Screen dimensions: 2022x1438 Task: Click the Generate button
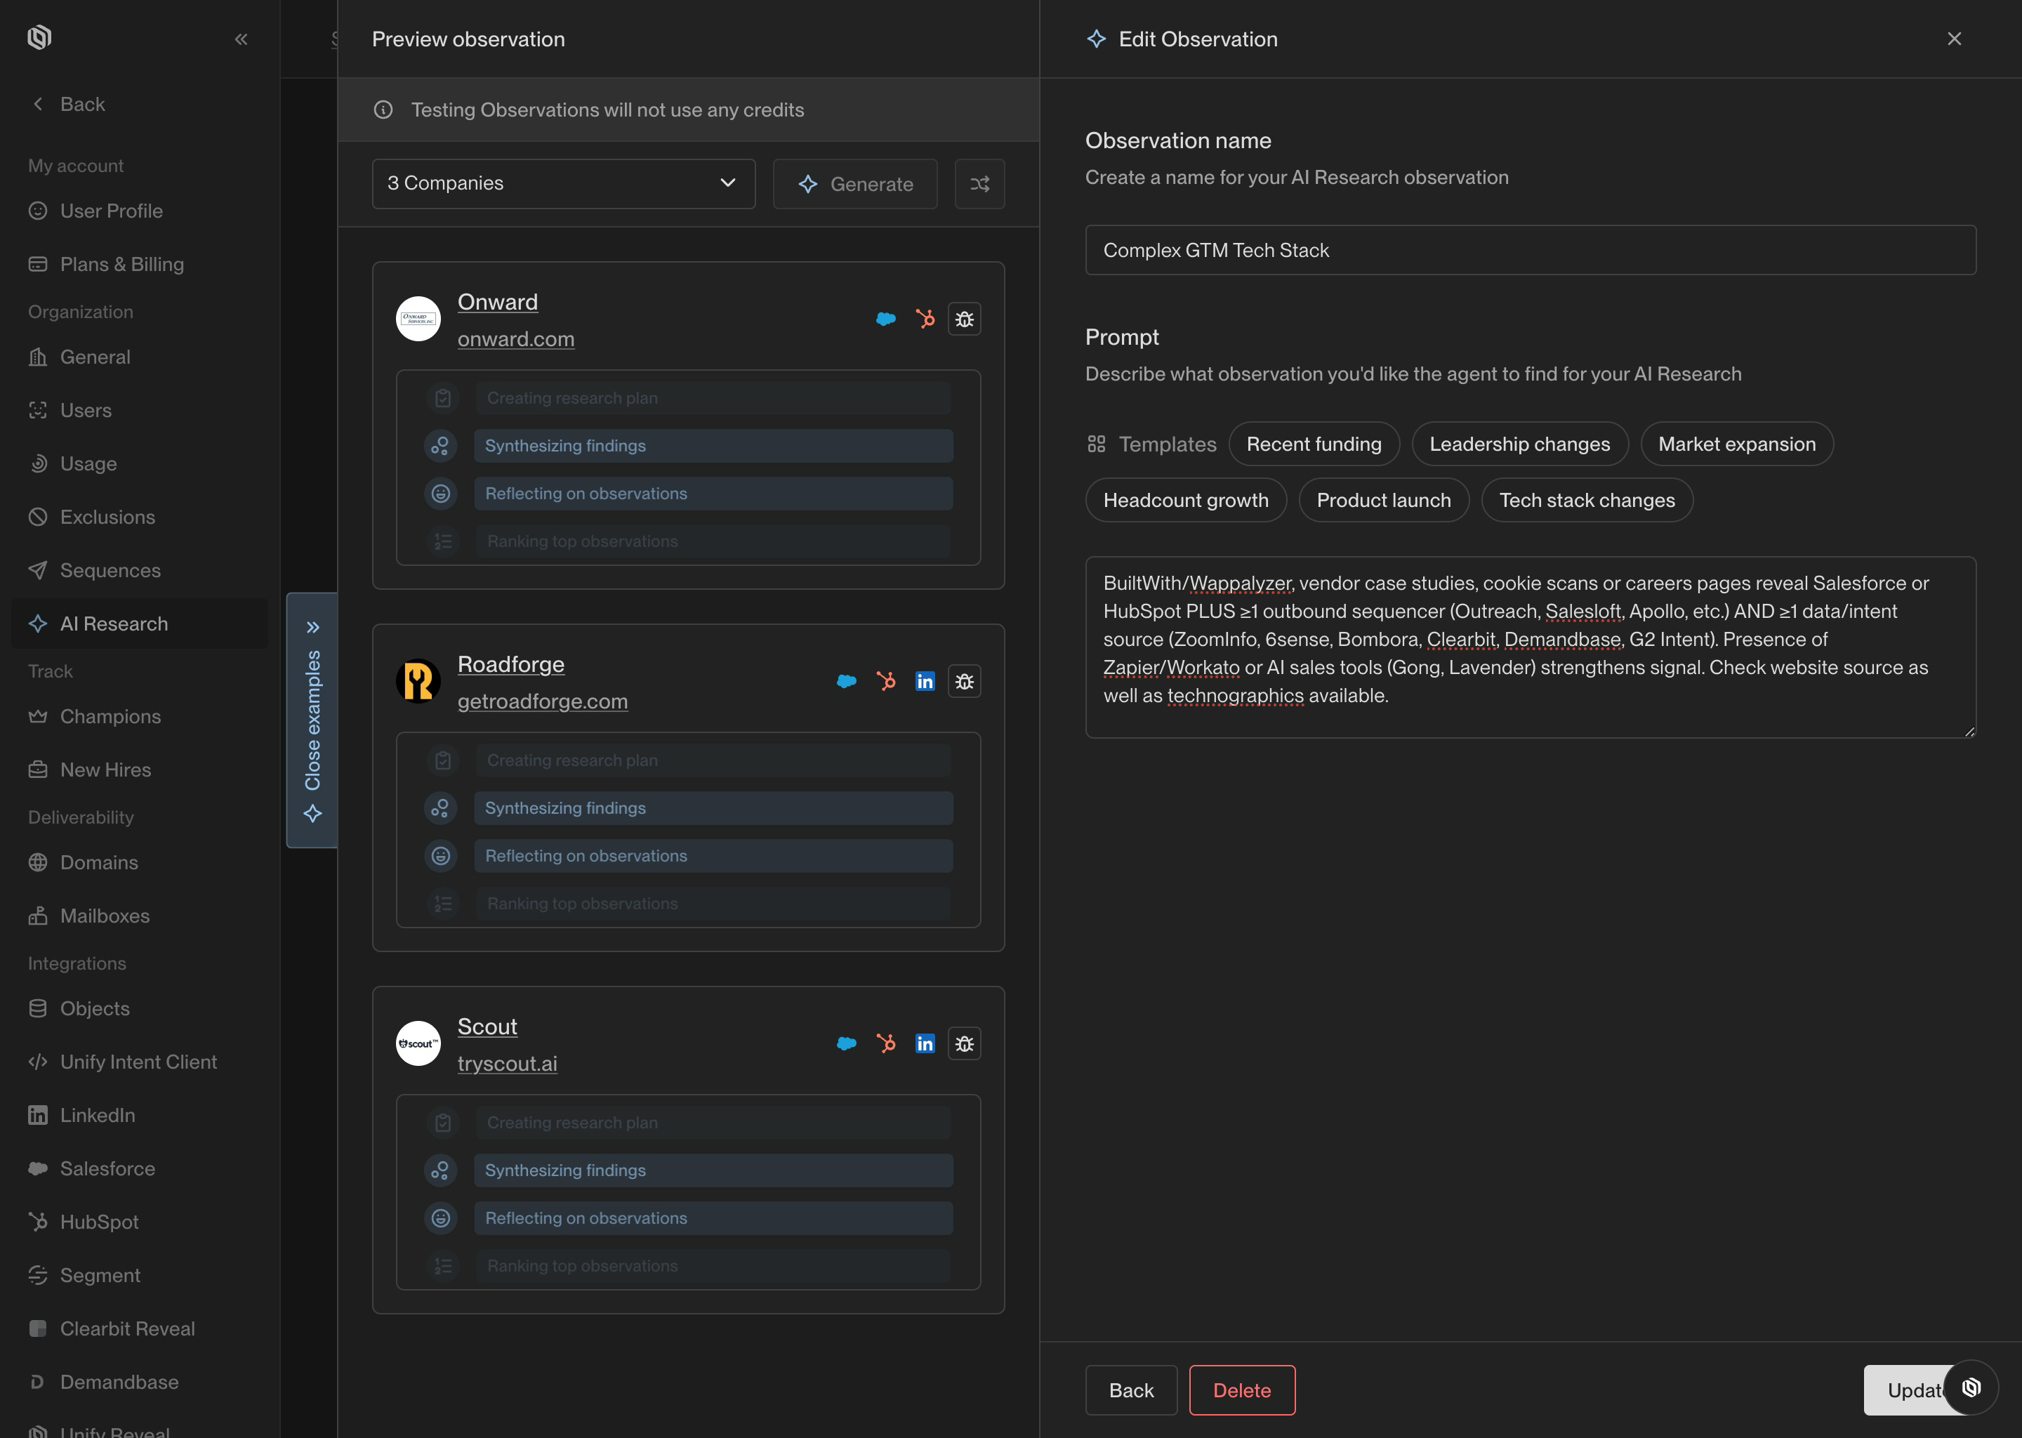pyautogui.click(x=854, y=184)
